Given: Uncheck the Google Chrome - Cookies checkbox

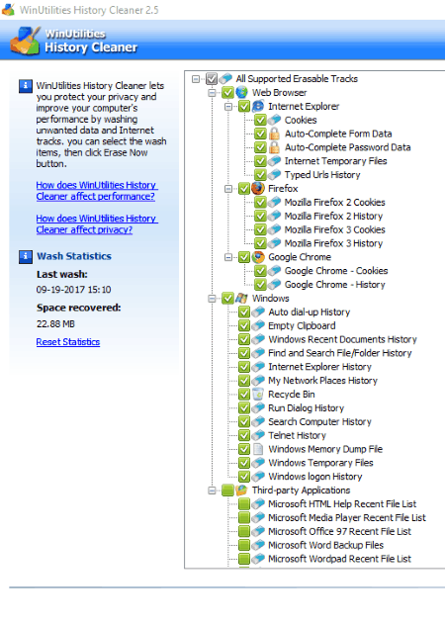Looking at the screenshot, I should pyautogui.click(x=260, y=271).
